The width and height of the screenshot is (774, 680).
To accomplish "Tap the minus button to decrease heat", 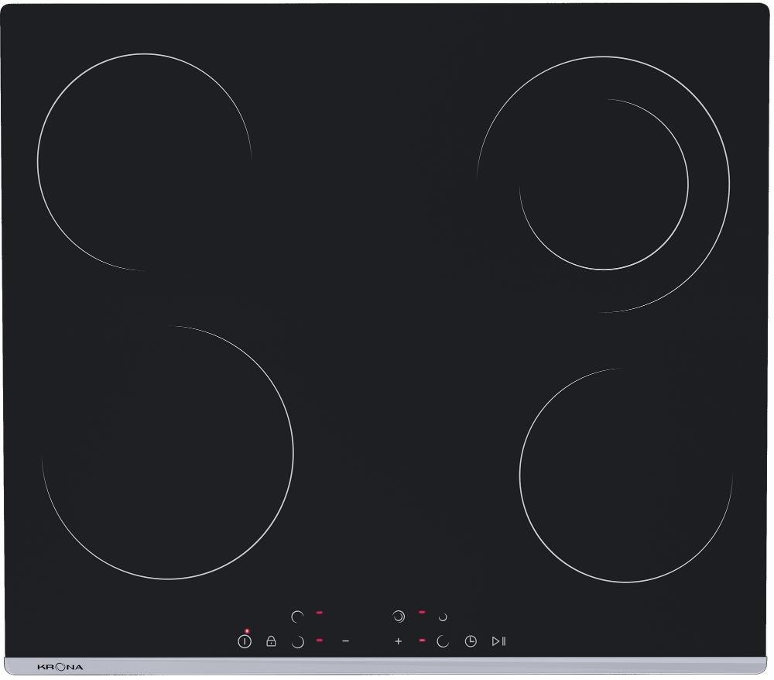I will [x=345, y=641].
